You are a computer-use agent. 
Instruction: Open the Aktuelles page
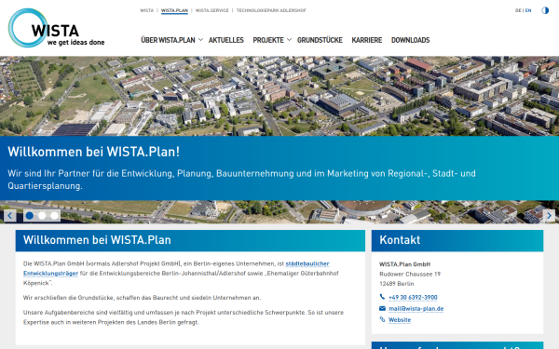[x=226, y=40]
